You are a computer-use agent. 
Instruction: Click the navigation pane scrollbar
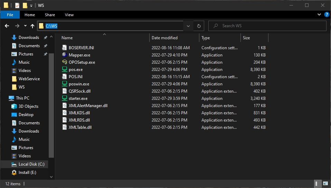[x=51, y=103]
